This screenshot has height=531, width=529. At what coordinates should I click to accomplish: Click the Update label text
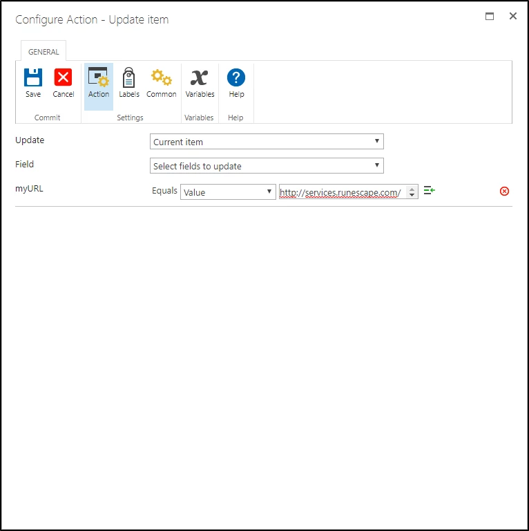tap(30, 140)
